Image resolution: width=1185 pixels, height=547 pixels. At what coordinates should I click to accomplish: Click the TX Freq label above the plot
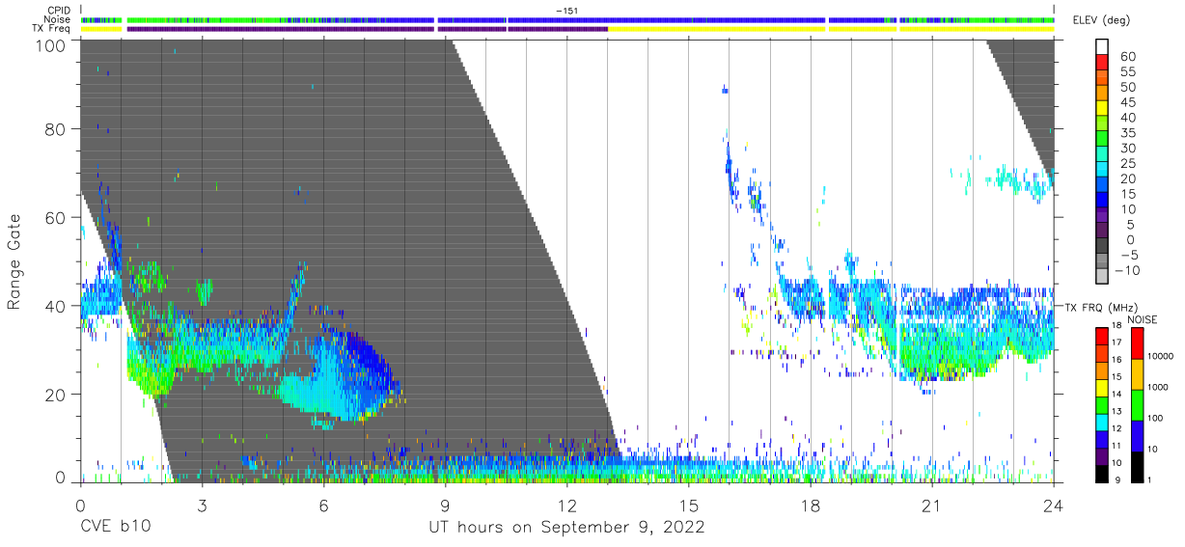click(x=50, y=29)
